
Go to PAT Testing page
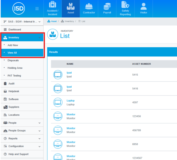click(x=14, y=76)
